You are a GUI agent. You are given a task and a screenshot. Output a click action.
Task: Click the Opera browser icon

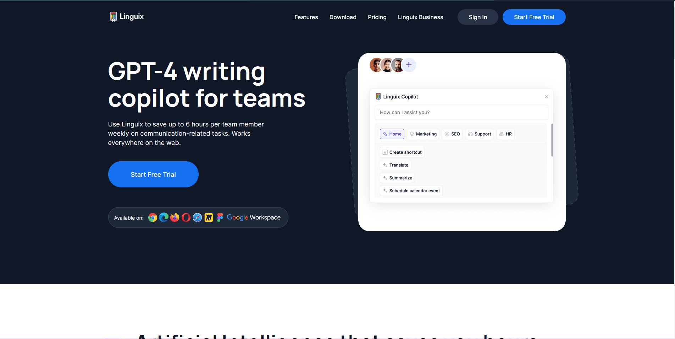[x=186, y=217]
